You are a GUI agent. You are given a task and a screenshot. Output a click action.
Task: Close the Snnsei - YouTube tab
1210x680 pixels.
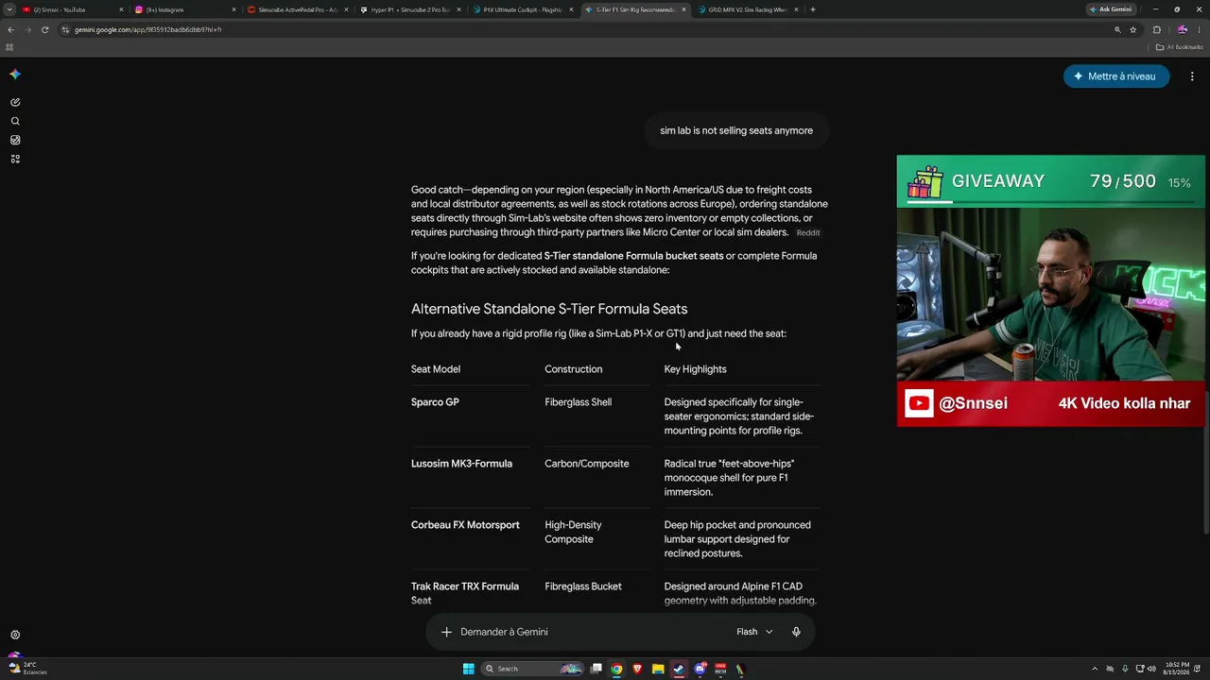click(x=121, y=9)
